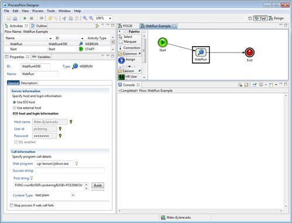Image resolution: width=292 pixels, height=223 pixels.
Task: Select the Start node on canvas
Action: pyautogui.click(x=162, y=43)
